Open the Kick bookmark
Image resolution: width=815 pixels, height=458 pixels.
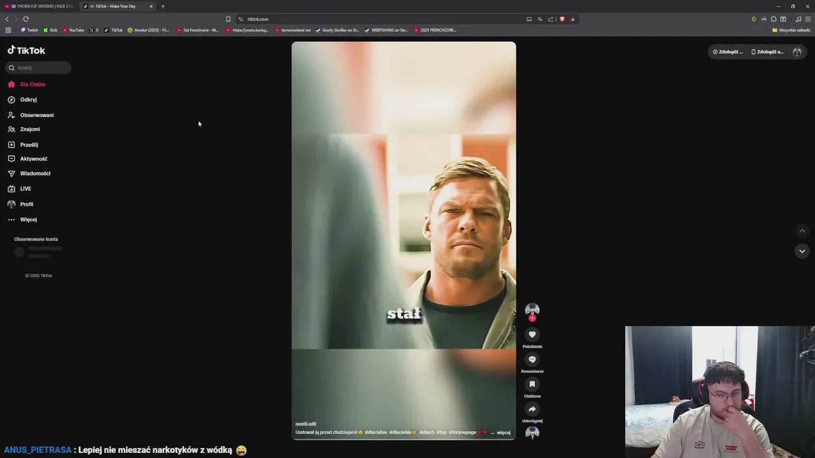click(50, 30)
